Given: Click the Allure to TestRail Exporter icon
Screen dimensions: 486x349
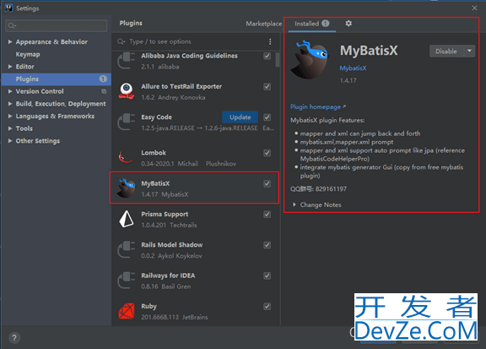Looking at the screenshot, I should (127, 91).
